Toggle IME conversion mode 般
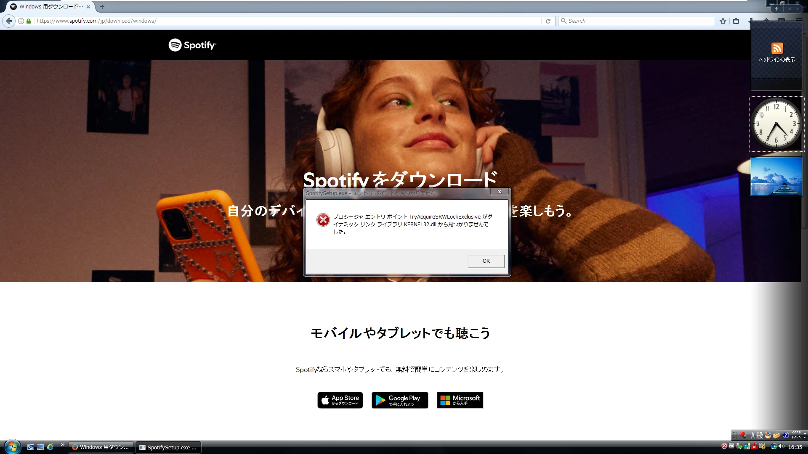 760,435
